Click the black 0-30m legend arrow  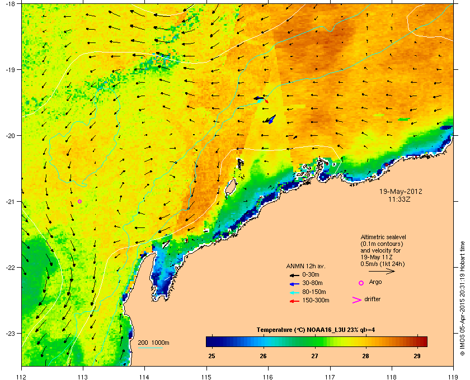click(294, 275)
